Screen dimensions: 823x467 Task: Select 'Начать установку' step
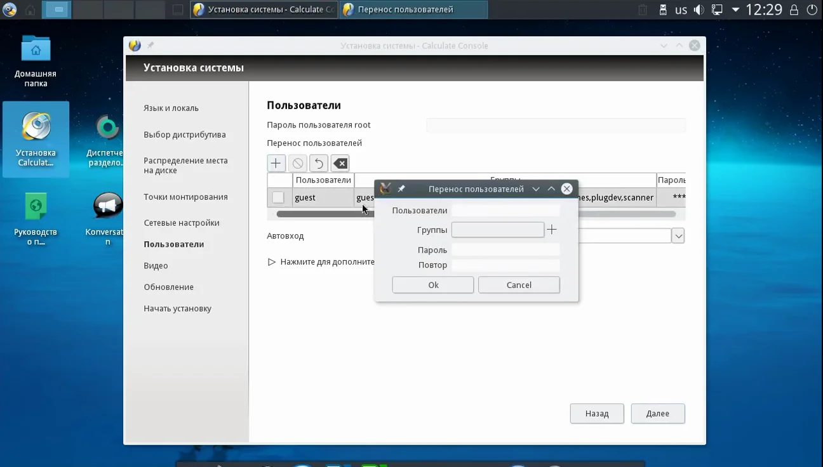[177, 308]
